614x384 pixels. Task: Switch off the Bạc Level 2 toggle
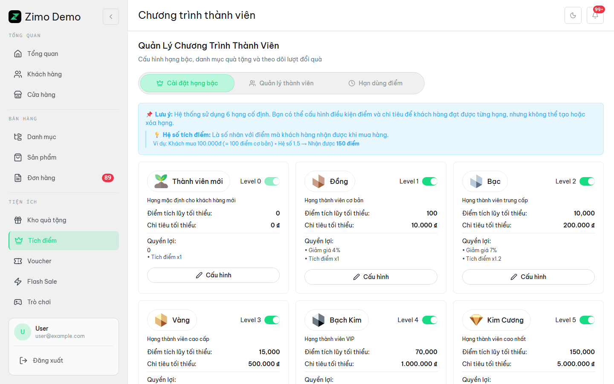click(587, 181)
